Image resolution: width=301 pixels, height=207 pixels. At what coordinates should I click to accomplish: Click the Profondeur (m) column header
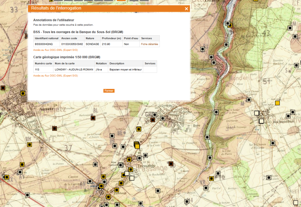111,38
